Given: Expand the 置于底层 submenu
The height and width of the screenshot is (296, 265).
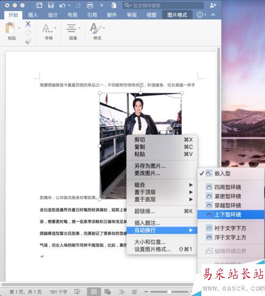Looking at the screenshot, I should pos(162,199).
